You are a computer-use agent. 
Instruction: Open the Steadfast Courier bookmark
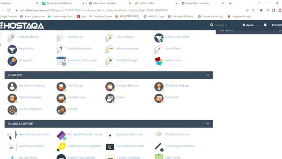click(x=101, y=16)
